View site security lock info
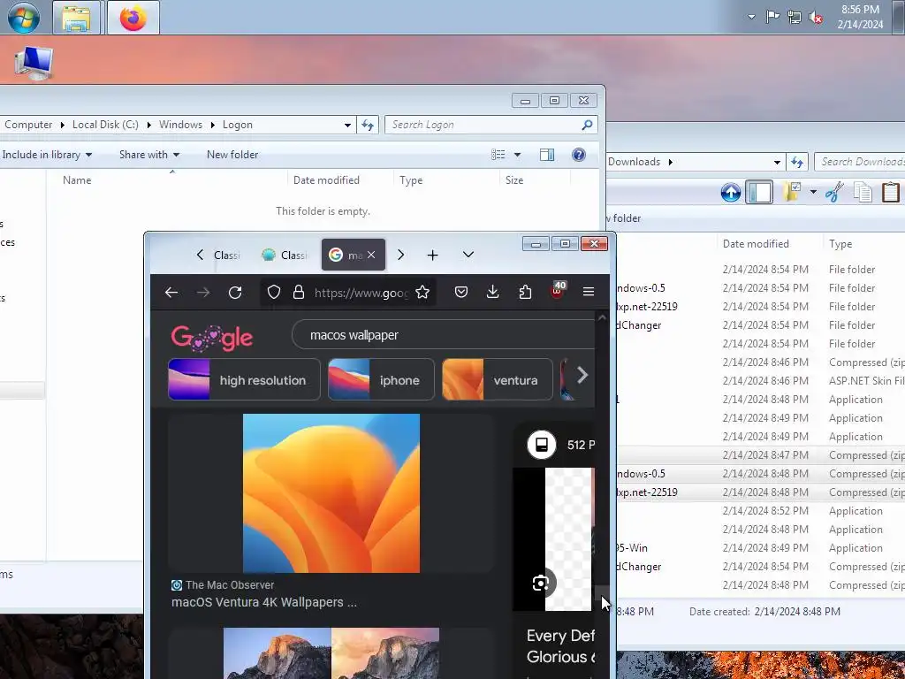 (x=299, y=292)
